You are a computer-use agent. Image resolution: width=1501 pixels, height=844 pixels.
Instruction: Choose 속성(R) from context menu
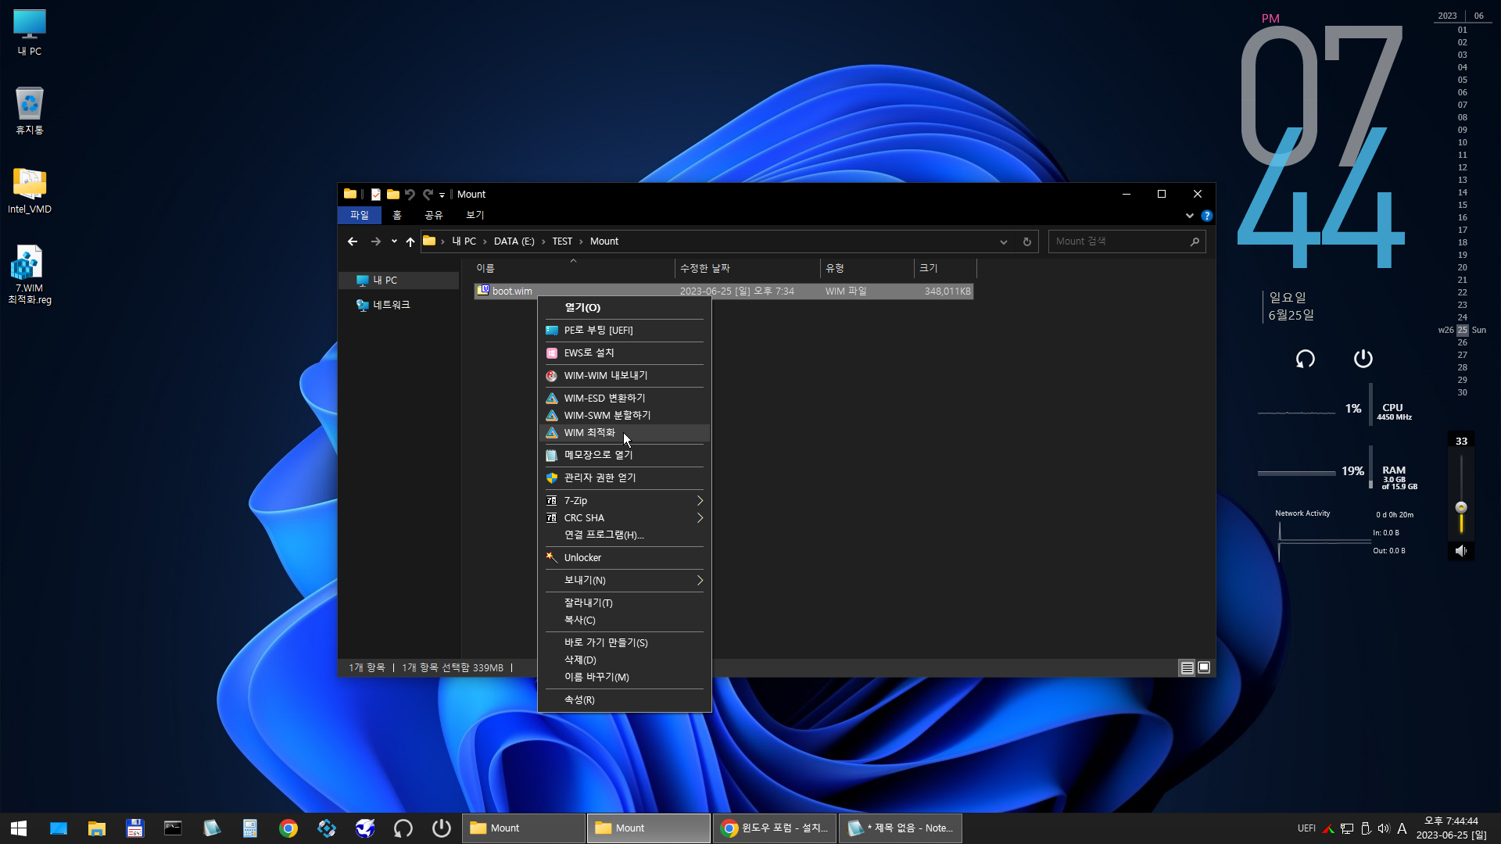click(625, 700)
